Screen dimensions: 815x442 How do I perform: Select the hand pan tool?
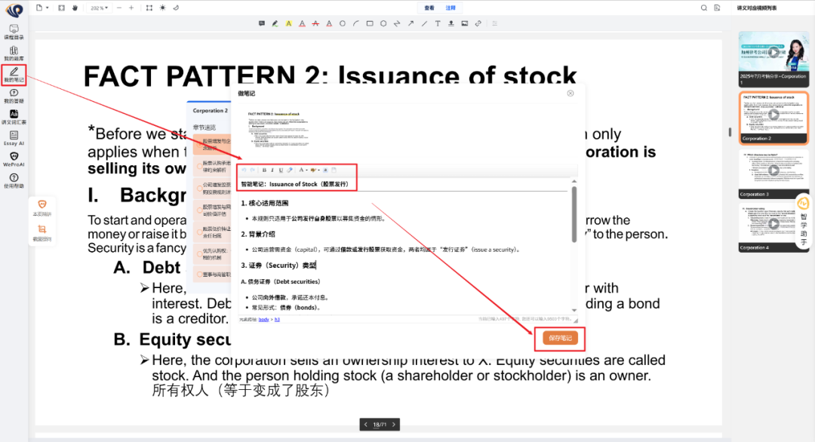(x=75, y=8)
